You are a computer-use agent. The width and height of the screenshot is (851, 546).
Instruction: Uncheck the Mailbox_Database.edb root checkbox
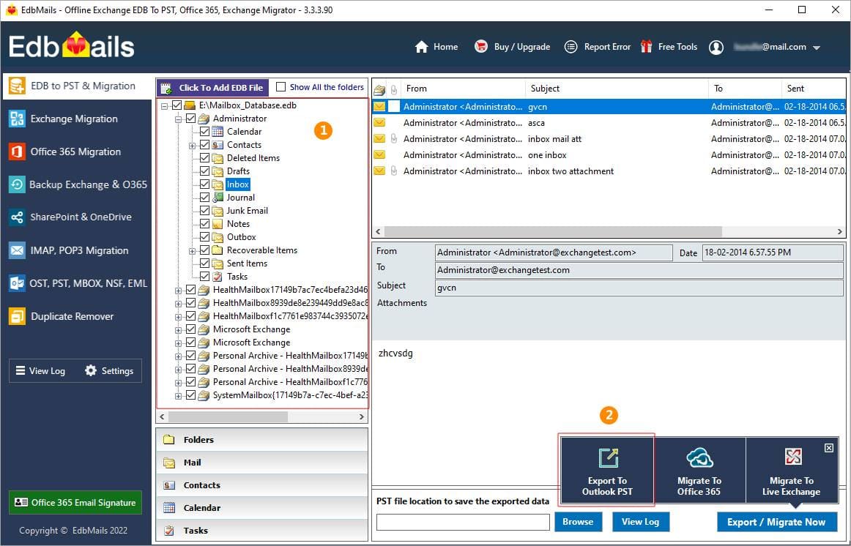(177, 105)
